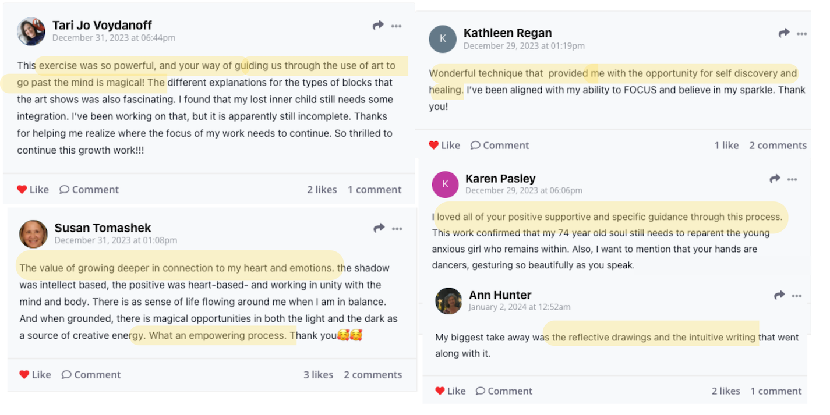This screenshot has height=415, width=830.
Task: Toggle Like heart on Susan Tomashek's post
Action: [x=24, y=374]
